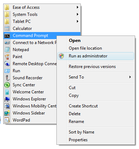Click the Welcome Center icon

(x=7, y=92)
